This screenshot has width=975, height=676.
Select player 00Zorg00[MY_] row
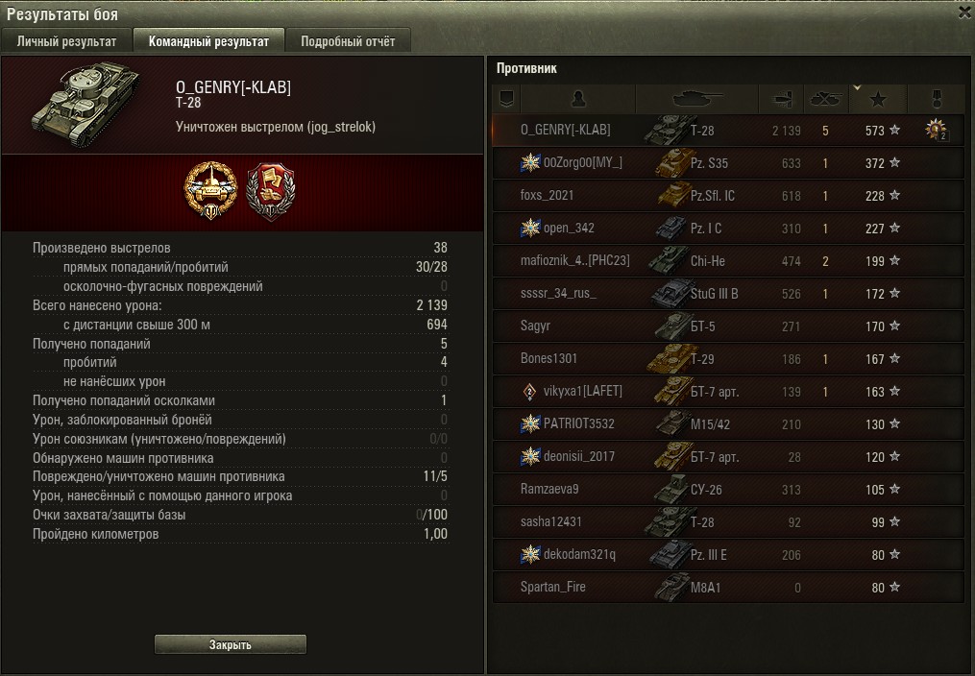[x=728, y=163]
